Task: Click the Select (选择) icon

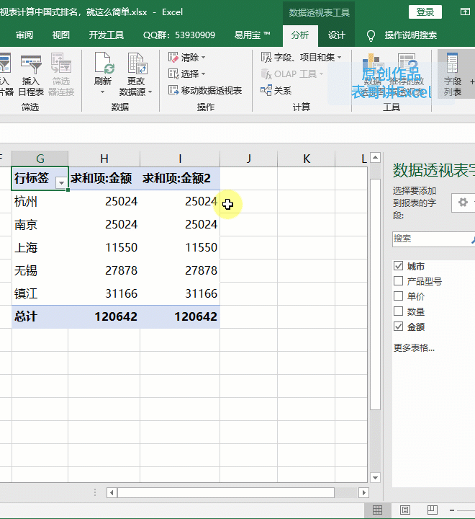Action: point(173,74)
